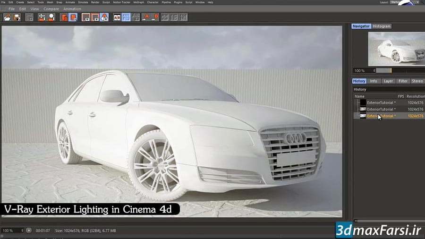
Task: Click the Set as B icon
Action: point(155,17)
